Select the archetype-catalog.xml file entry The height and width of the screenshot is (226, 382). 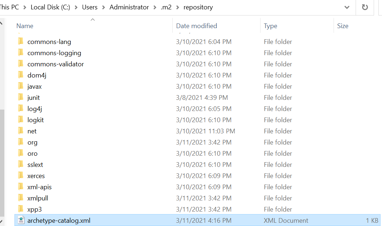pos(59,220)
